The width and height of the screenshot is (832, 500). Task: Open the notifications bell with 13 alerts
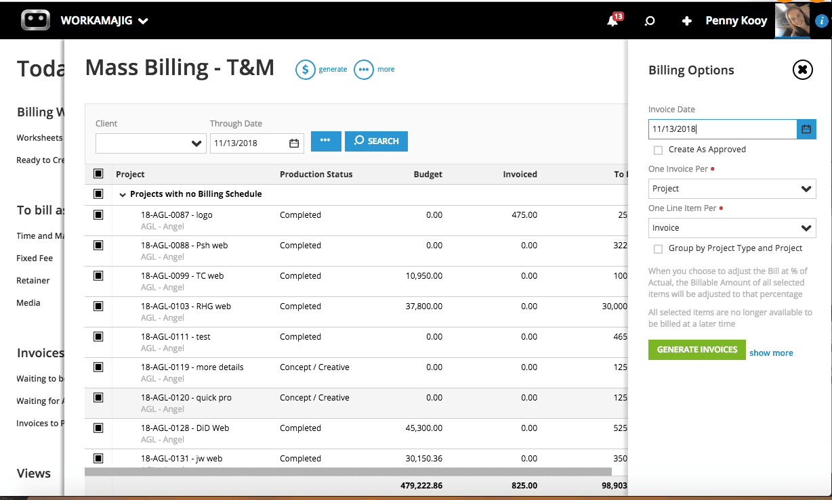614,20
